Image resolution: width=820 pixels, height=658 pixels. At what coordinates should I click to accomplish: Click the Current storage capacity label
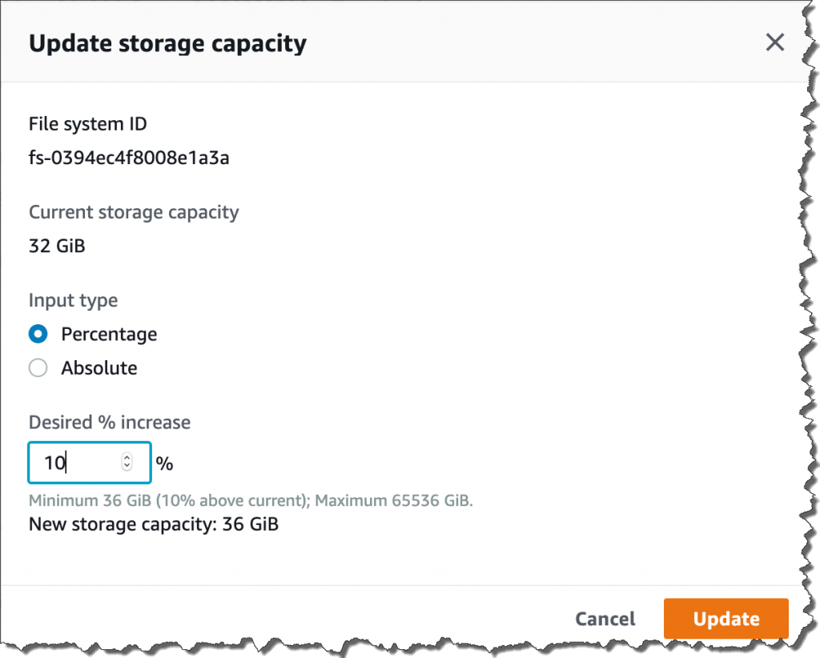pos(134,212)
